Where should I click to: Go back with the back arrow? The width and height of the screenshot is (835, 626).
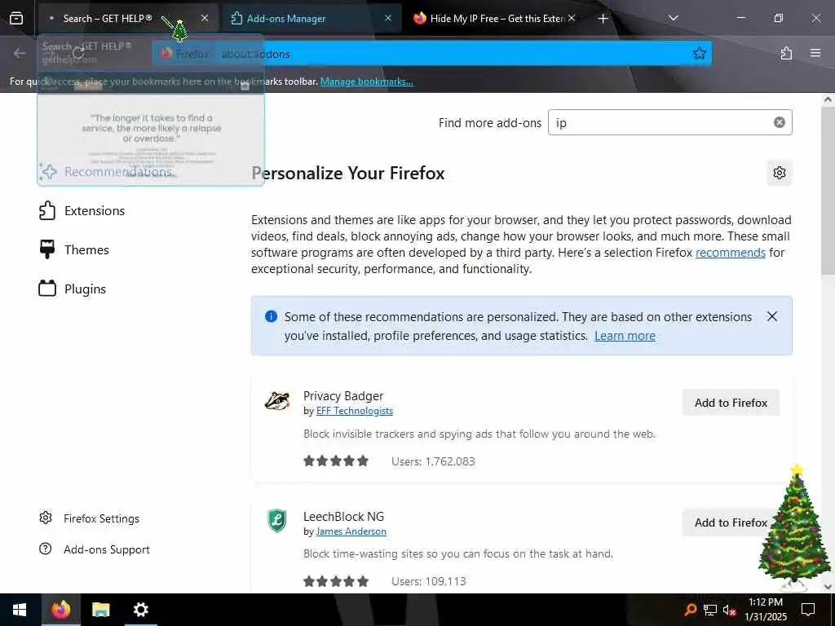tap(20, 53)
